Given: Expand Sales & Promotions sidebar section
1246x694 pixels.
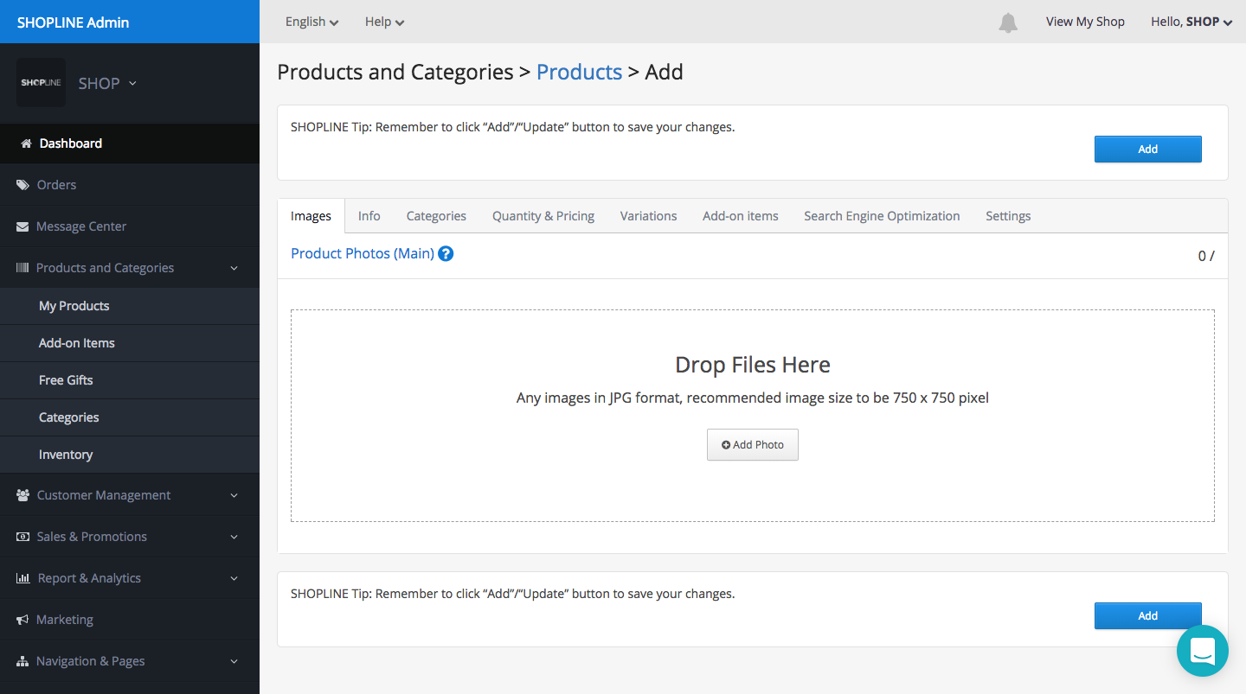Looking at the screenshot, I should [x=92, y=537].
